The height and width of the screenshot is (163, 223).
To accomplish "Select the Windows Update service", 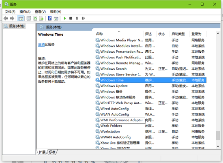I will coord(151,86).
